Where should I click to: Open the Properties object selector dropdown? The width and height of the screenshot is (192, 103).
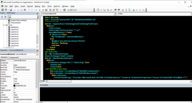point(37,54)
